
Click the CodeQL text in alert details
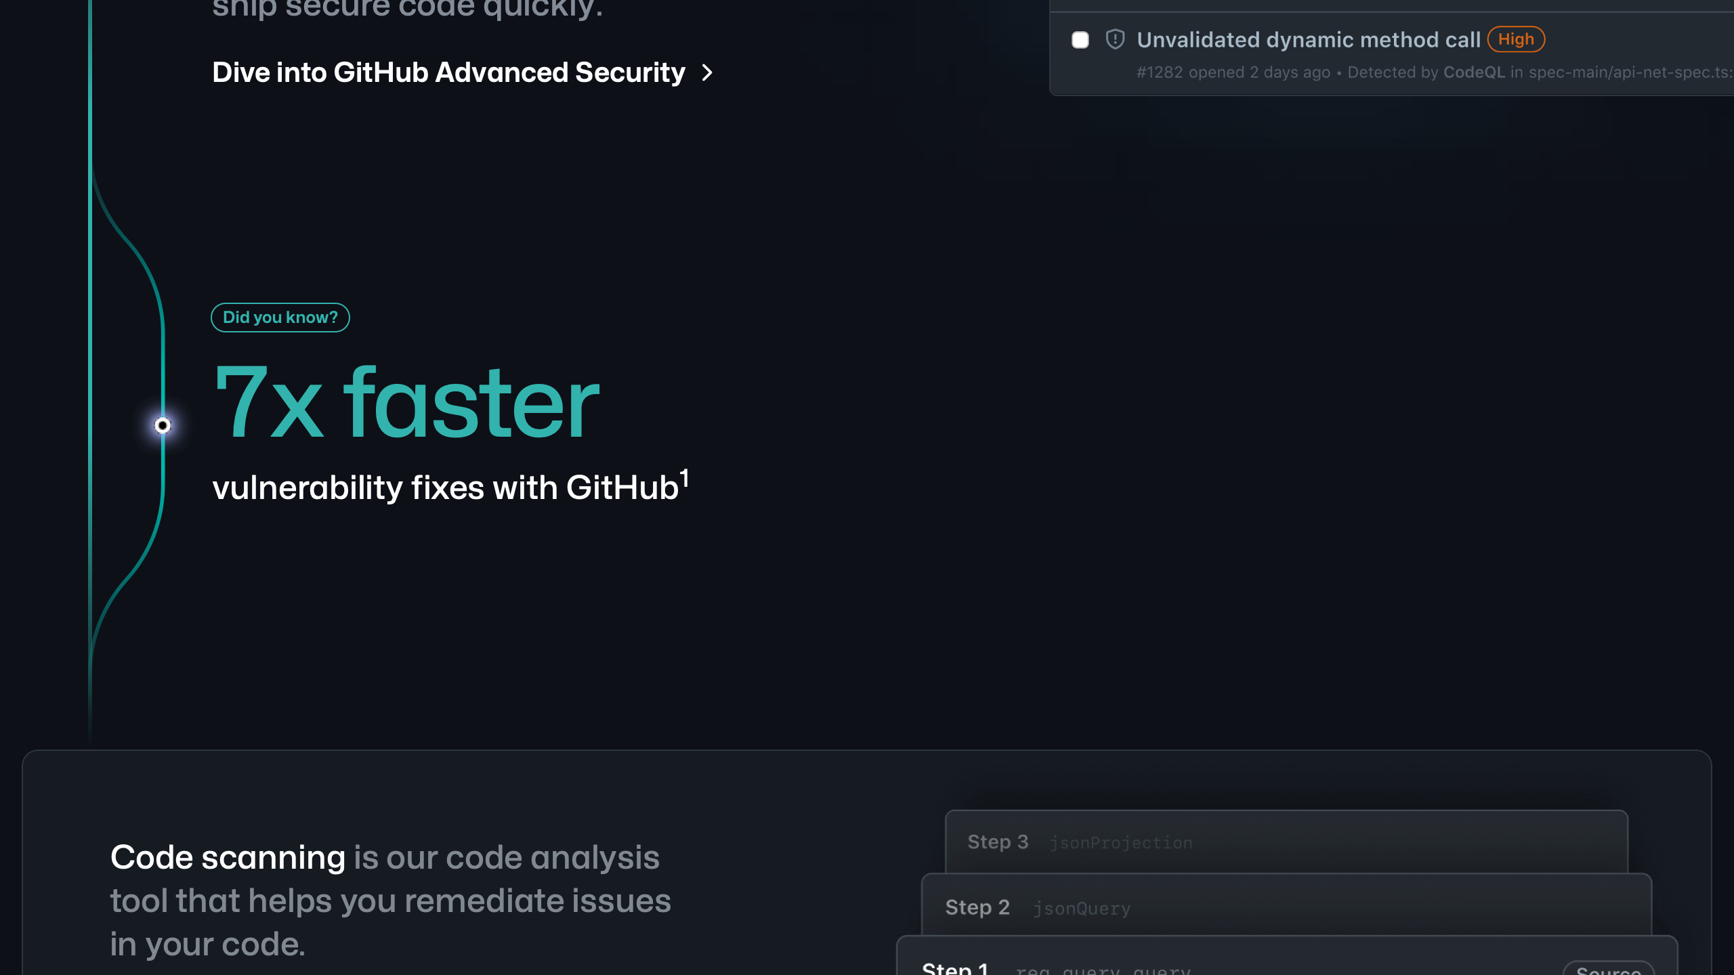(x=1474, y=72)
